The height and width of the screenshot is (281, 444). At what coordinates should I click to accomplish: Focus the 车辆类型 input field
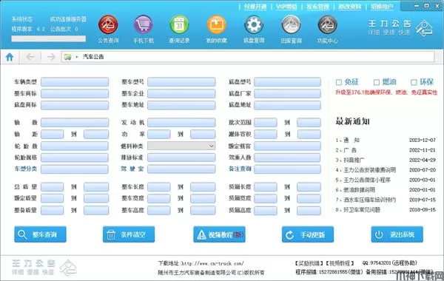tap(75, 82)
